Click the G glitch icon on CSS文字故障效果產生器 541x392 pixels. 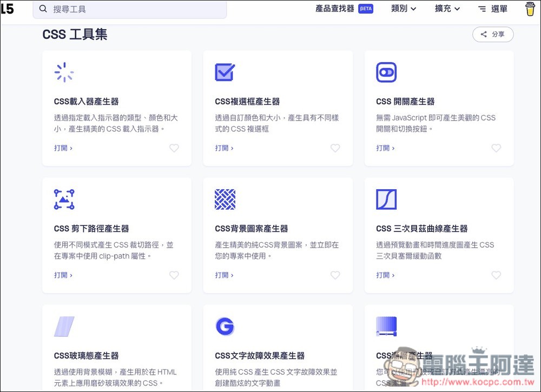click(225, 326)
